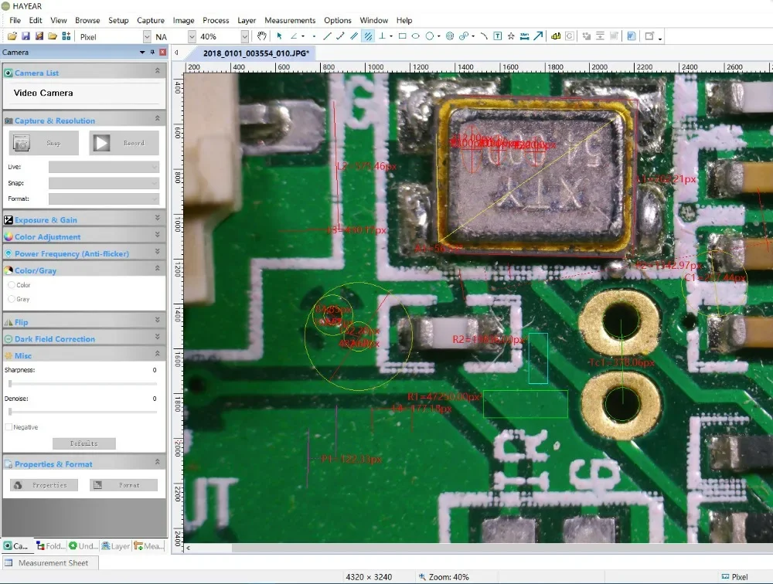
Task: Switch to the Layer tab at bottom
Action: coord(115,546)
